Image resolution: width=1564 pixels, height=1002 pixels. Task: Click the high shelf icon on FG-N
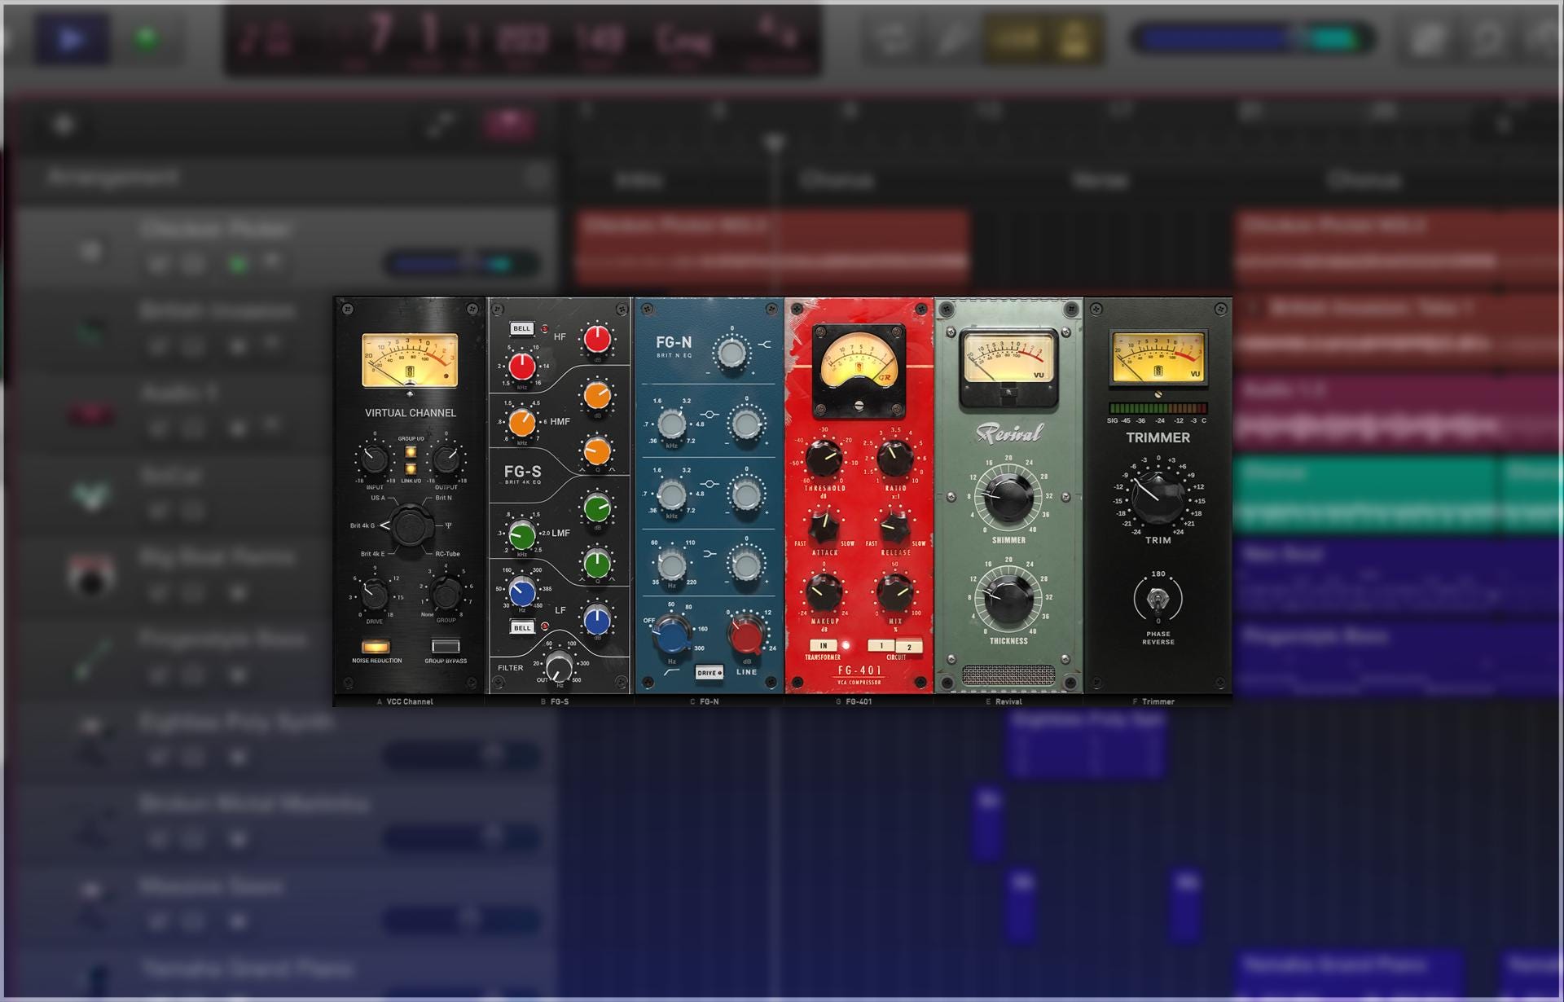[x=764, y=345]
